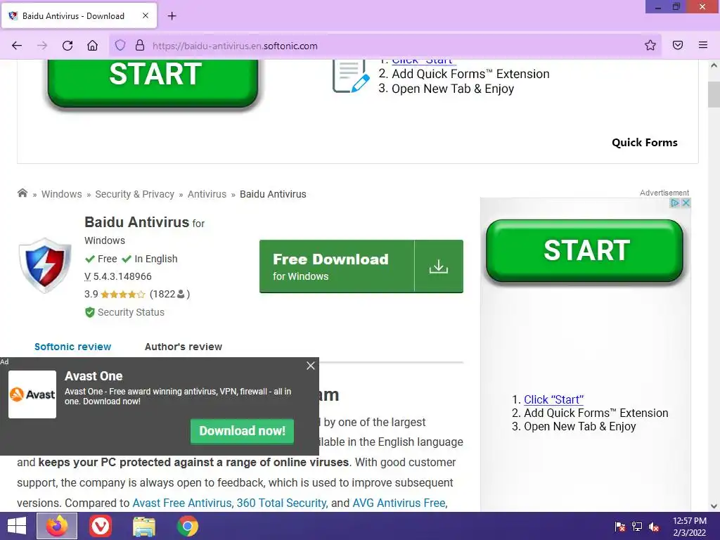
Task: Click the Action Center flag tray icon
Action: pos(620,527)
